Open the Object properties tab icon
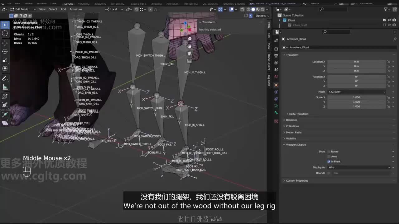 276,85
